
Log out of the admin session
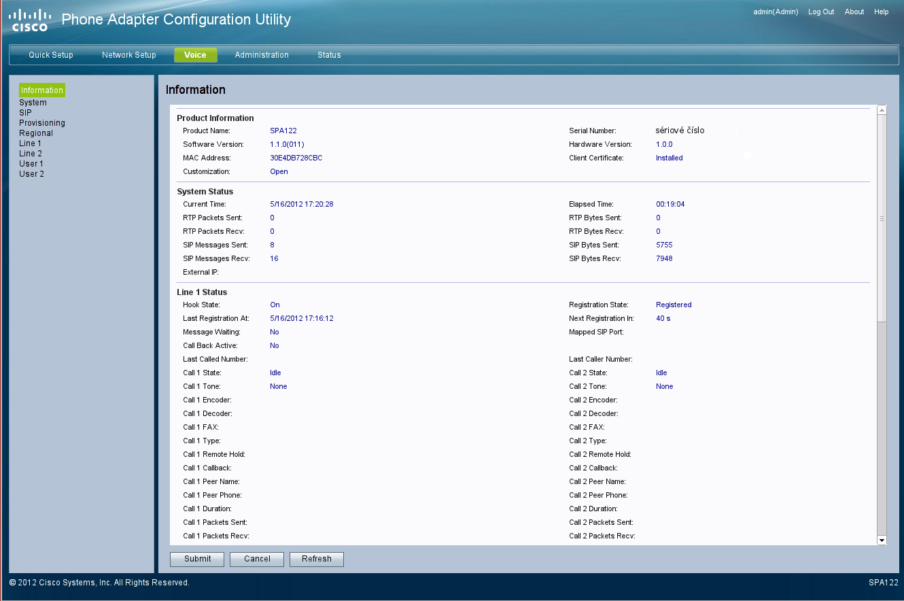(x=820, y=12)
